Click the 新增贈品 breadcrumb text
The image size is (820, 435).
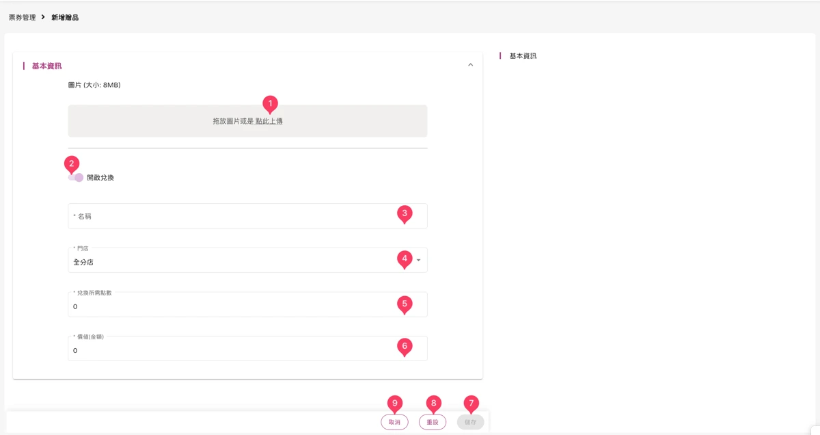(65, 17)
